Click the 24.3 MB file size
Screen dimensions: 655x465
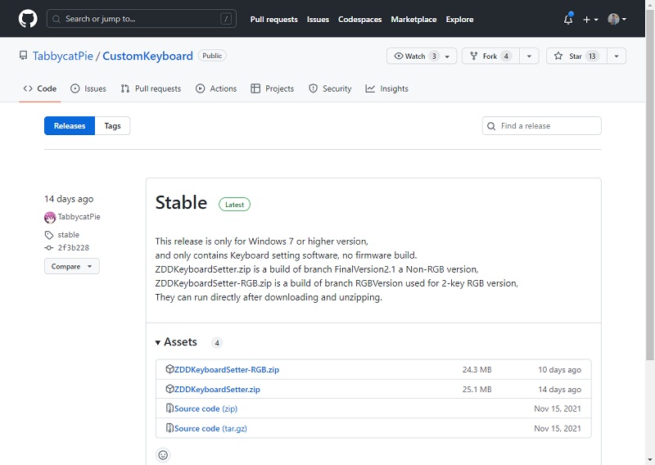coord(477,370)
